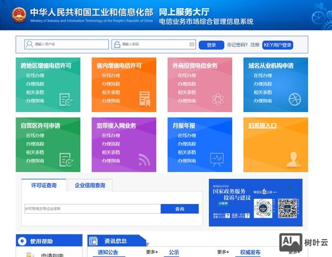The height and width of the screenshot is (257, 332).
Task: Open 办理流程 under 宽带接入网业务
Action: click(x=111, y=144)
